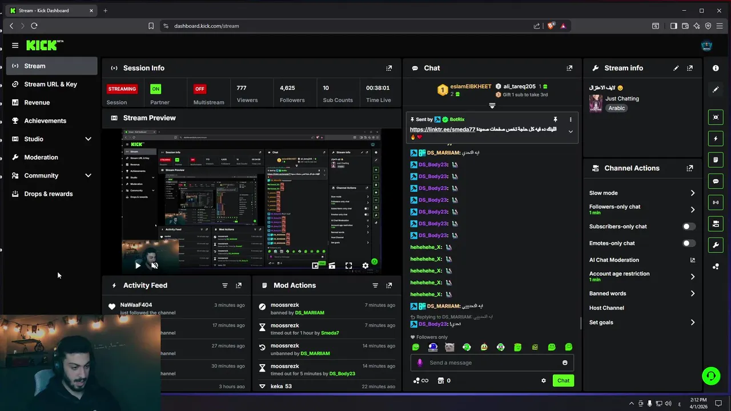The image size is (731, 411).
Task: Pop out the Chat panel
Action: click(x=569, y=68)
